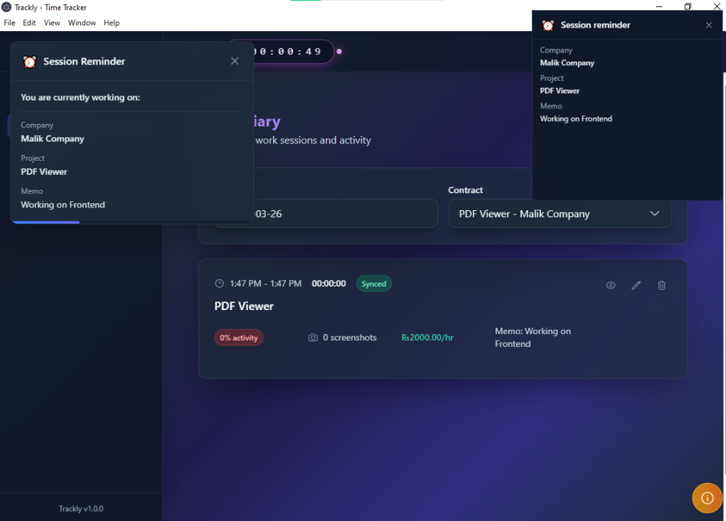Click the Trackly app icon in title bar
The height and width of the screenshot is (521, 726).
tap(6, 7)
